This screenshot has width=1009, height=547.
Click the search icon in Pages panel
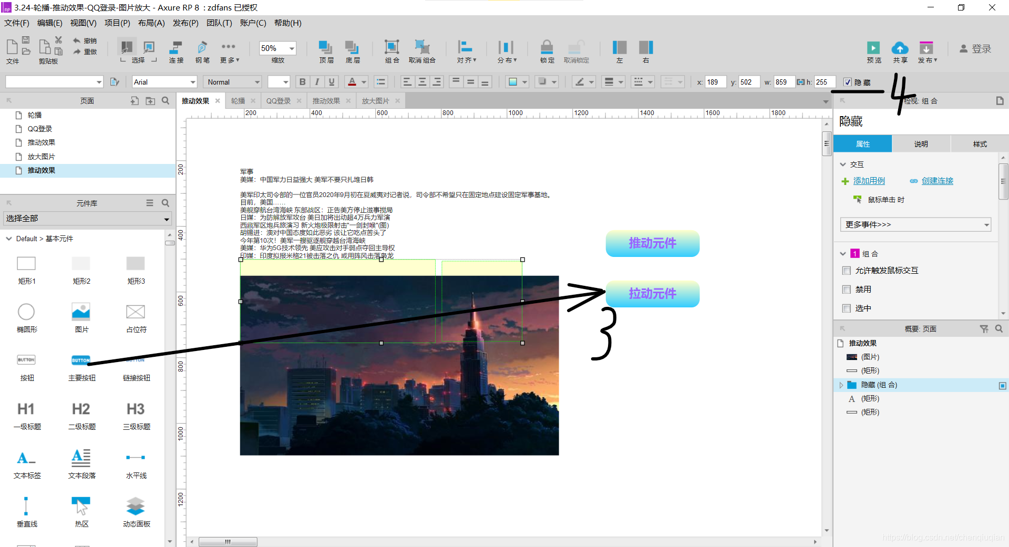pos(166,100)
